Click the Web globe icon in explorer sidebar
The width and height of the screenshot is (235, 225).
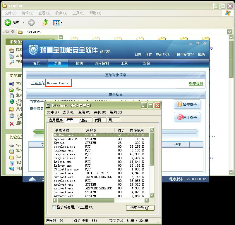point(12,102)
